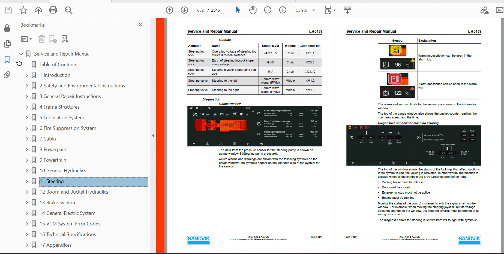504x254 pixels.
Task: Go to the previous page with up arrow
Action: [169, 10]
